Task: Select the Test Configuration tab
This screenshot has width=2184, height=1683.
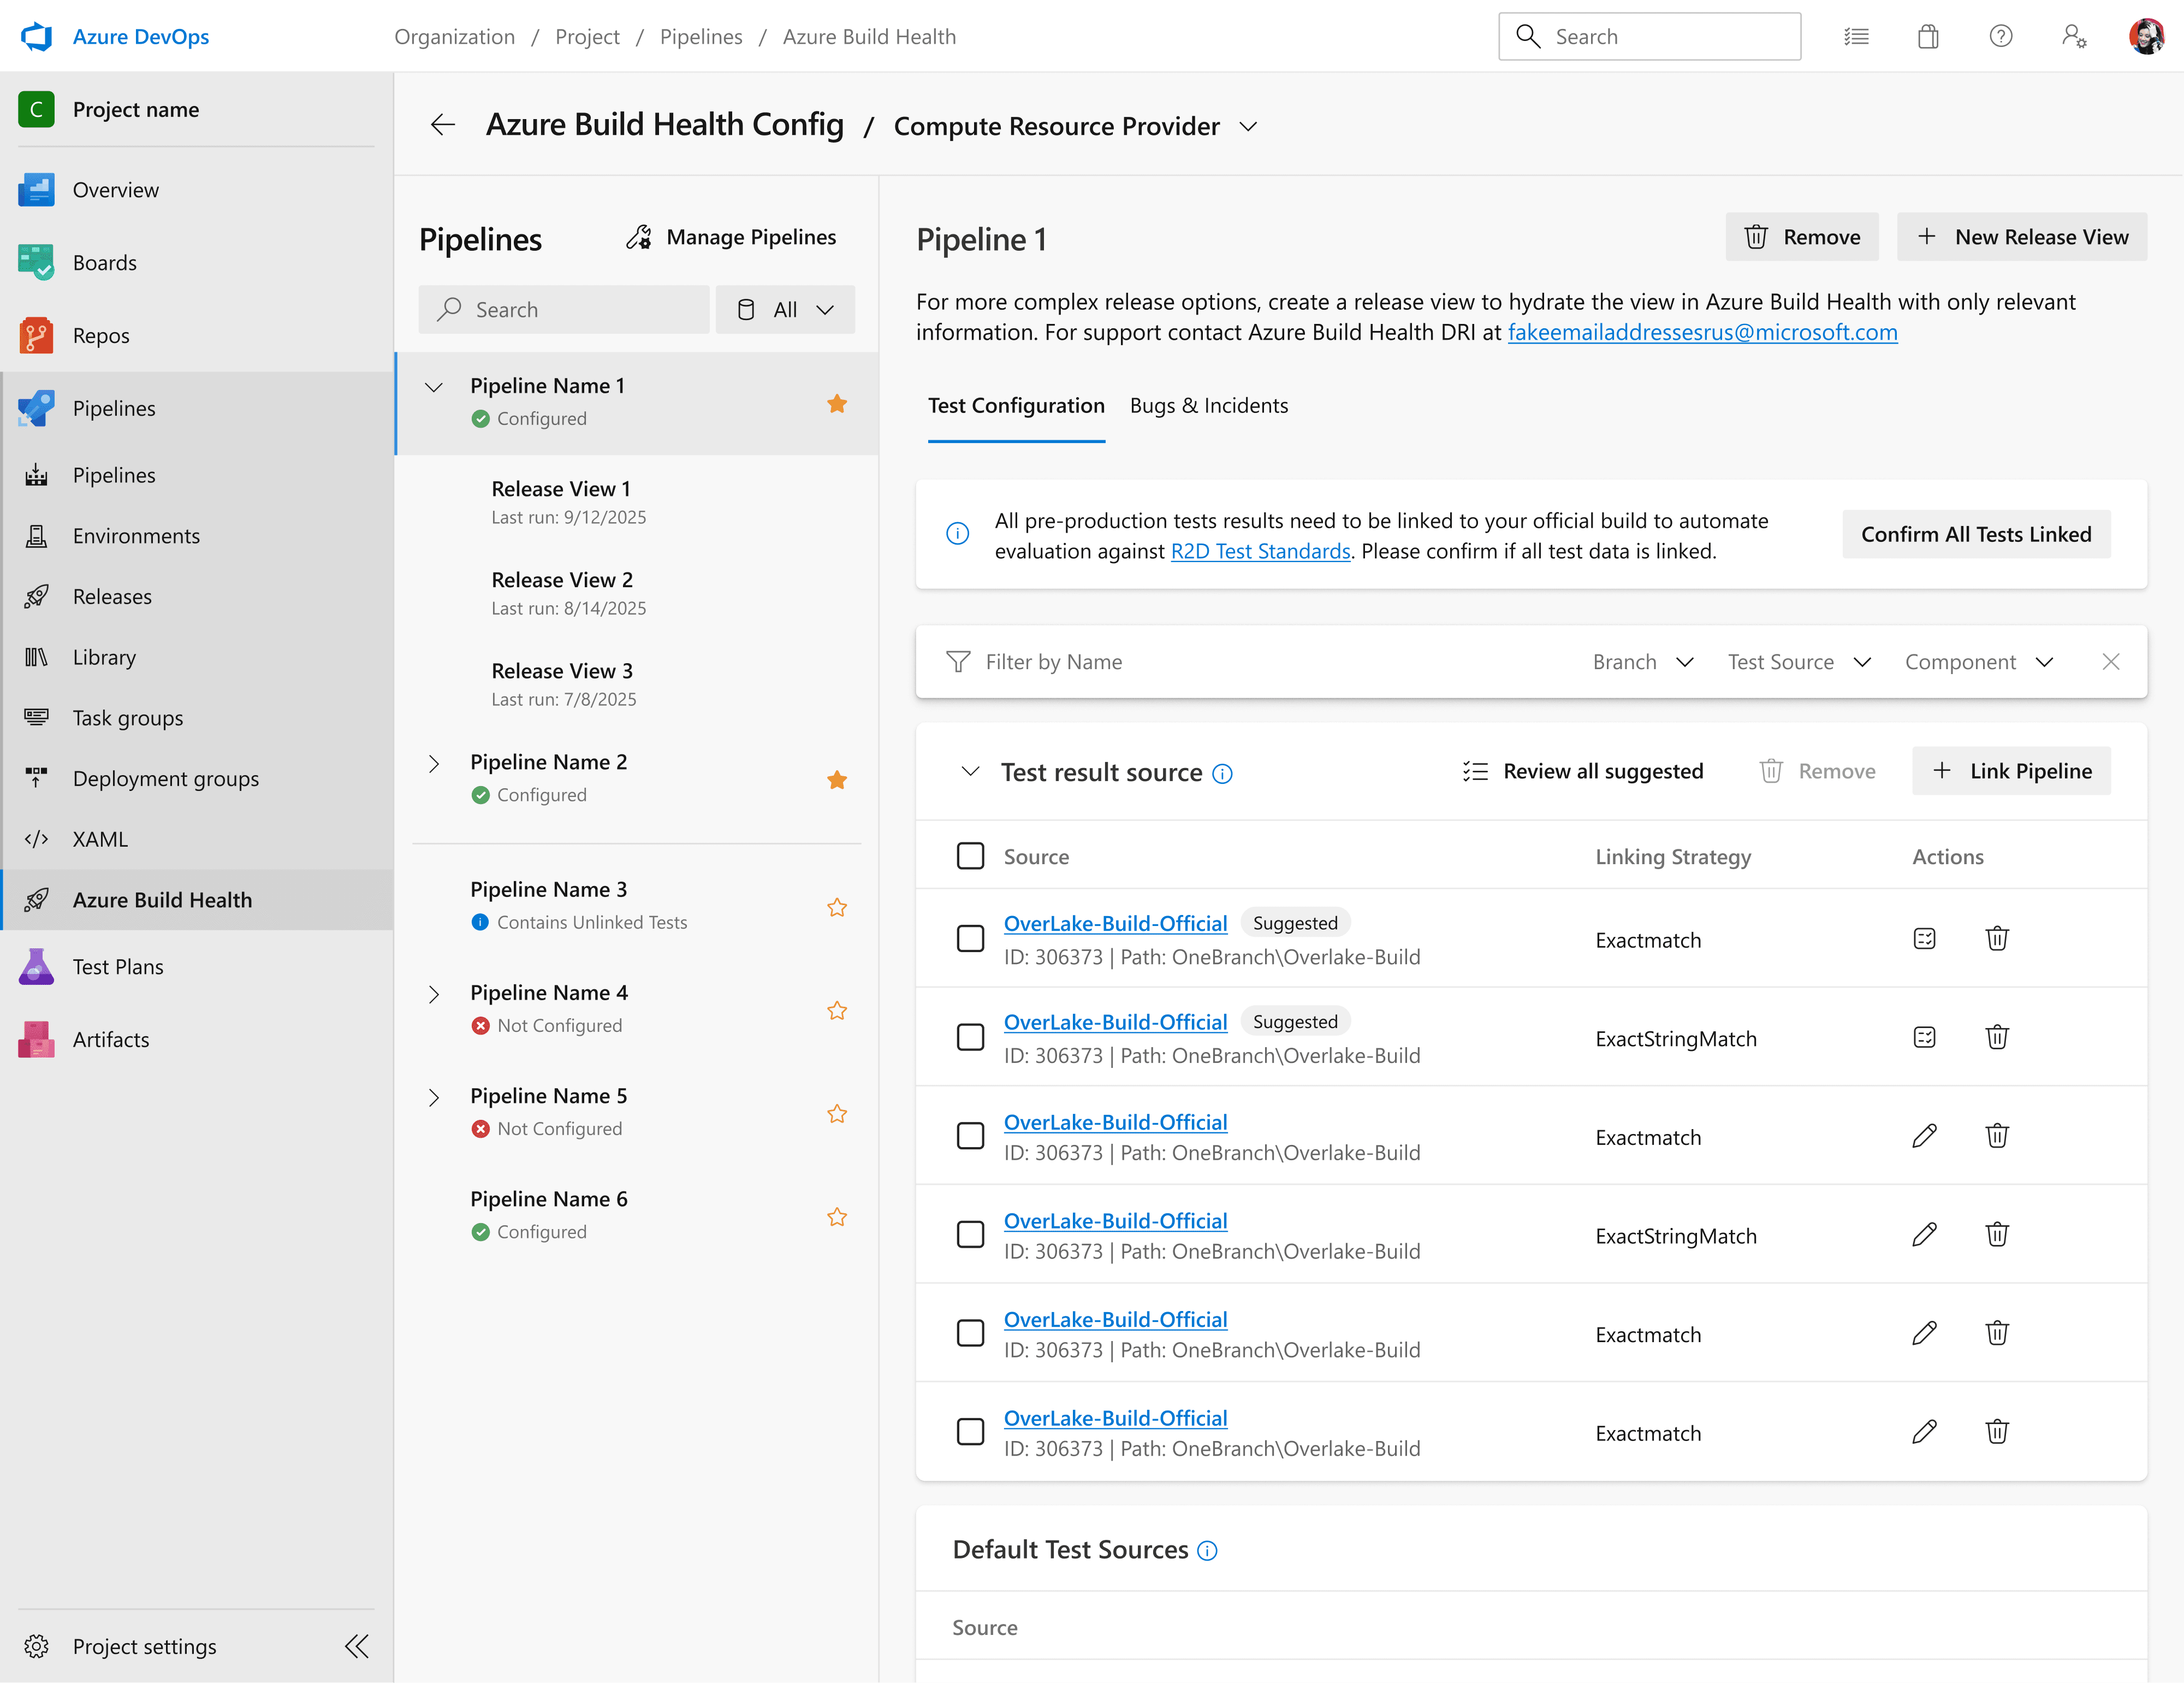Action: point(1016,406)
